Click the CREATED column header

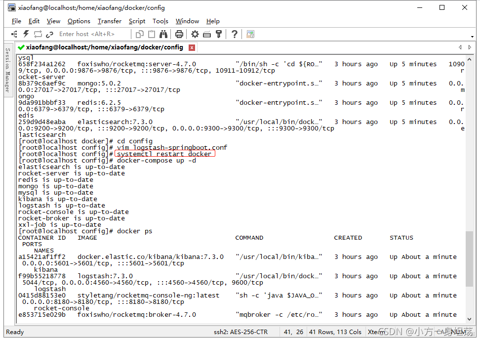(x=348, y=238)
